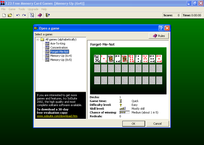Select All games (alphabetically) tree label
The width and height of the screenshot is (204, 145).
61,39
